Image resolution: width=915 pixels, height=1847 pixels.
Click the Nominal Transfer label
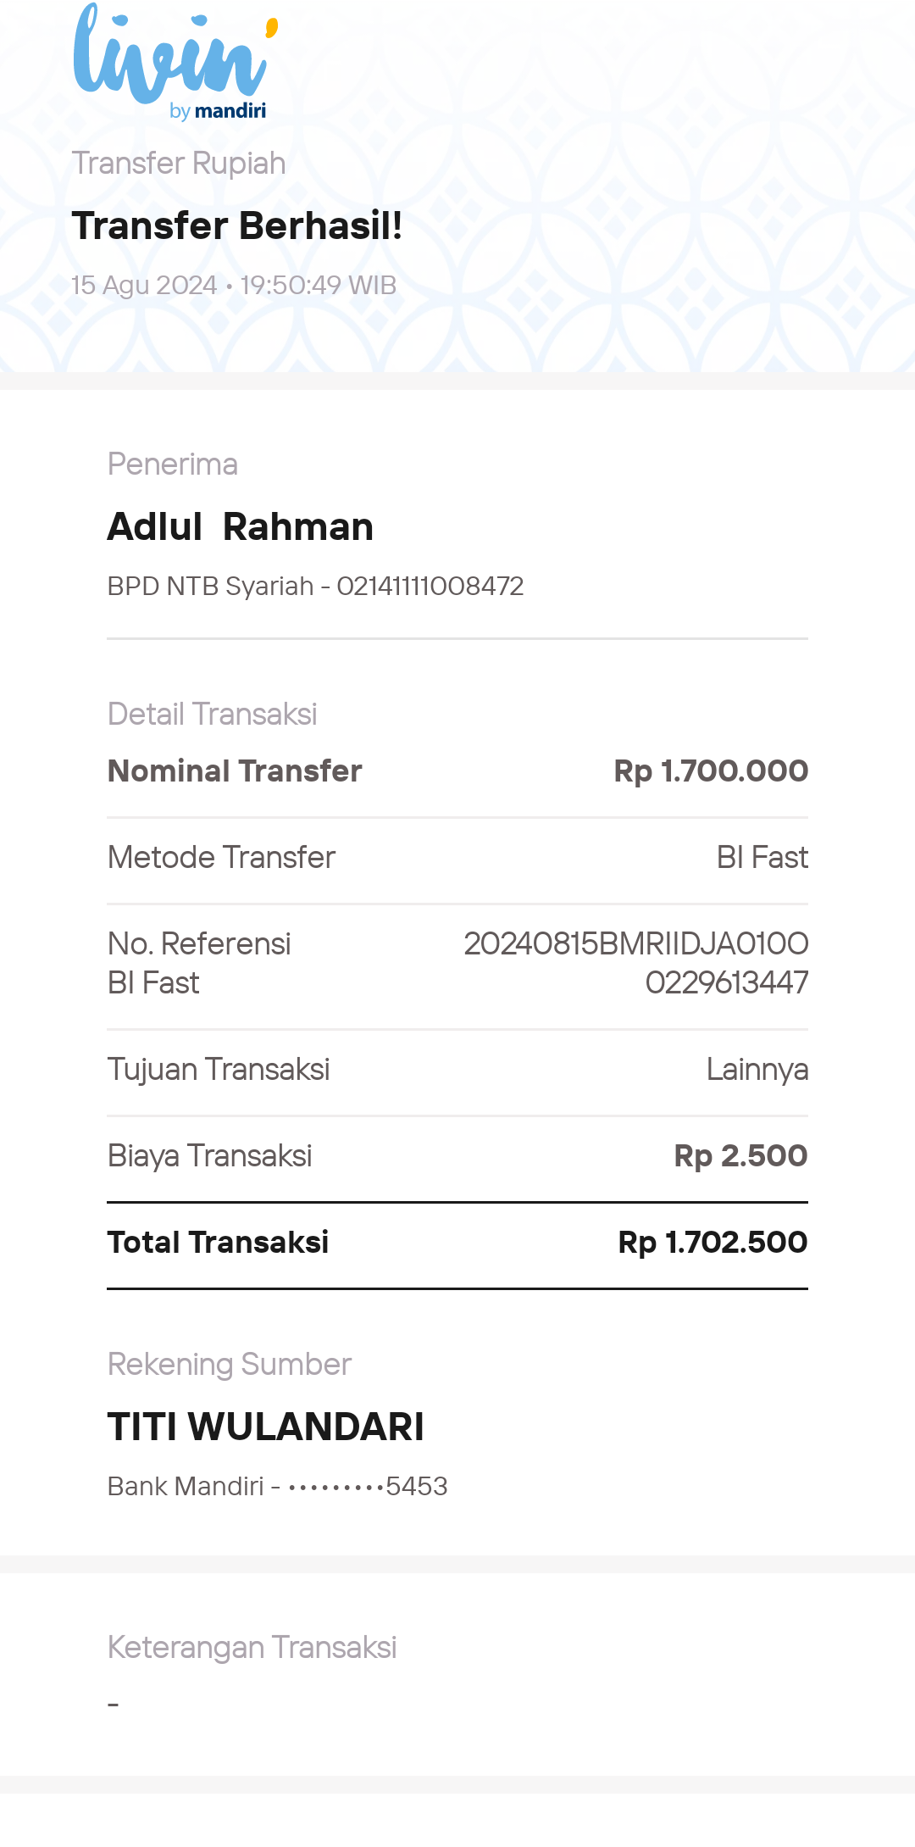click(235, 771)
